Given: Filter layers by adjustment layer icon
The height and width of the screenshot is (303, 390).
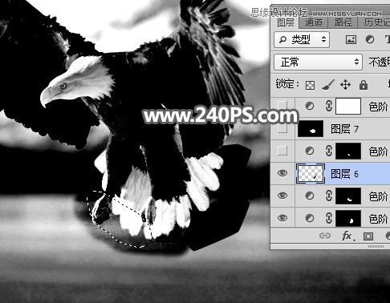Looking at the screenshot, I should pyautogui.click(x=370, y=40).
